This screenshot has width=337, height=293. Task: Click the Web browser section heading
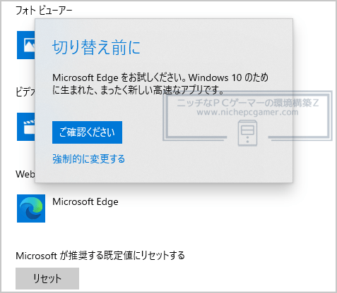[x=25, y=174]
